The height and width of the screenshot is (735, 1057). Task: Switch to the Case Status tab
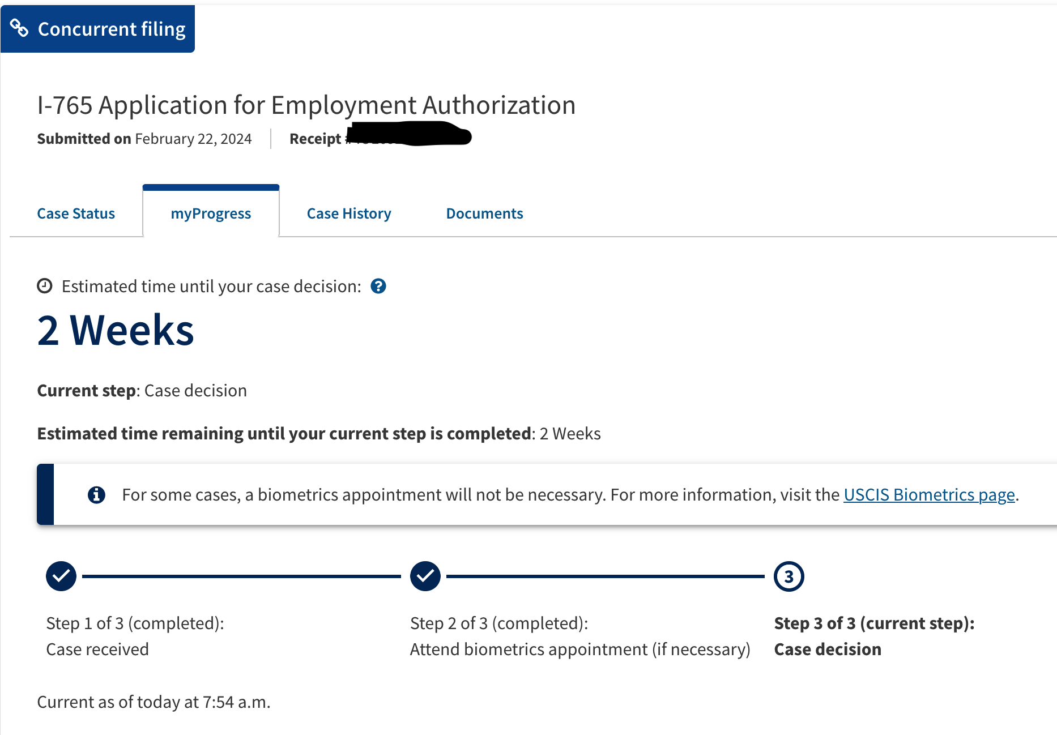[x=76, y=213]
